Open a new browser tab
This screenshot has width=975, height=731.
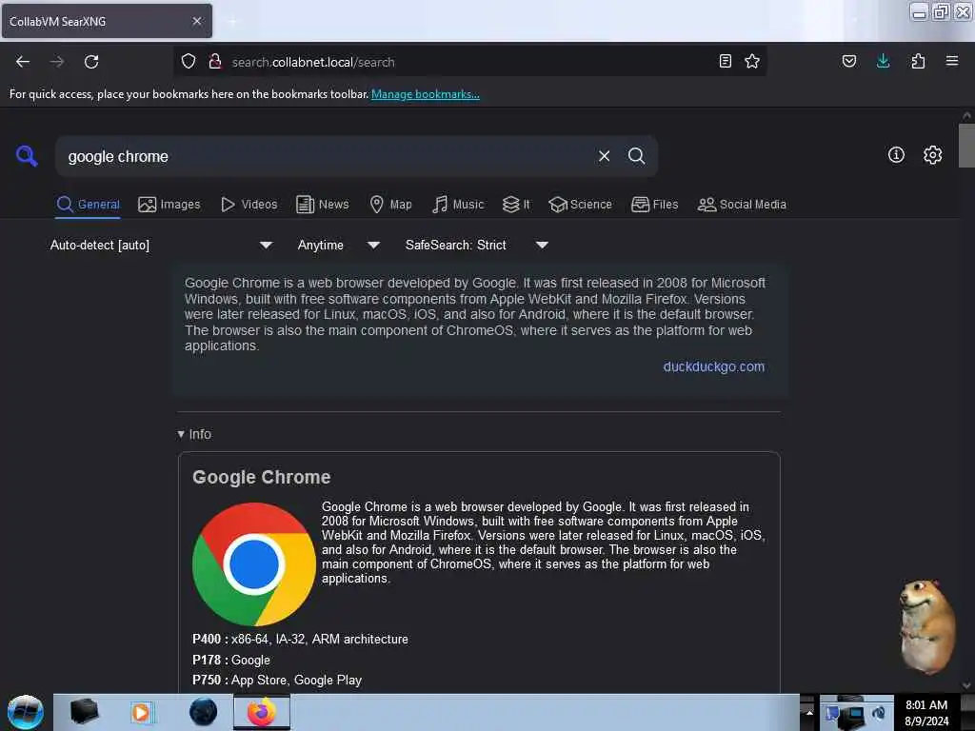pos(232,22)
